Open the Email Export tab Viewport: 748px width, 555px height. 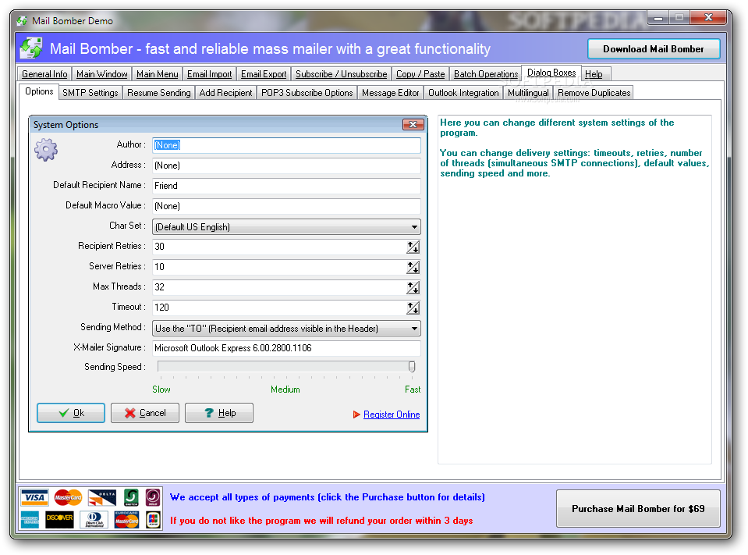tap(264, 74)
